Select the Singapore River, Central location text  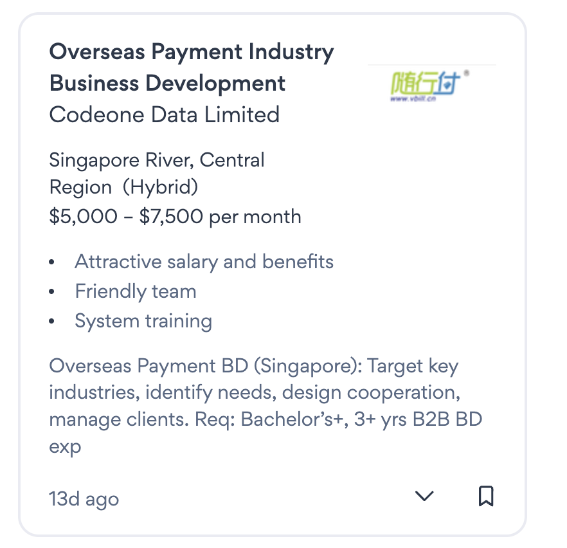[156, 160]
